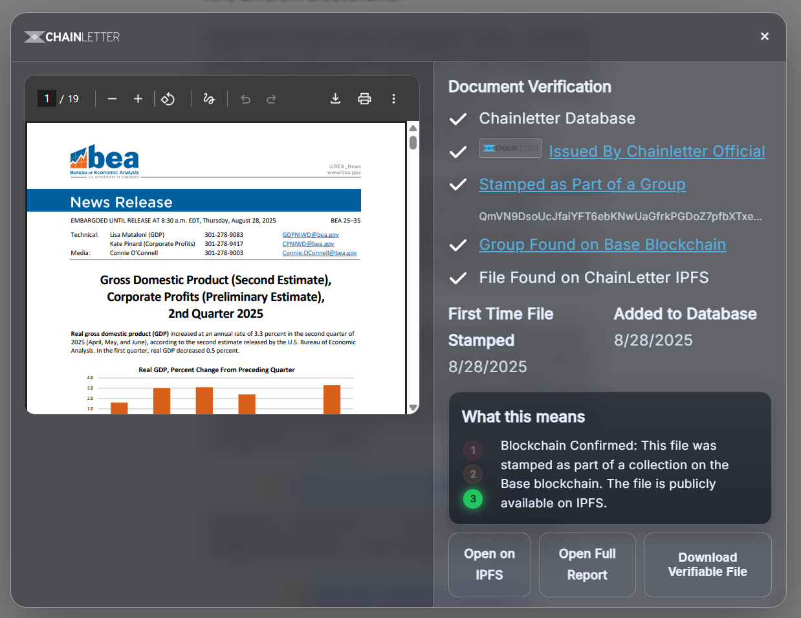This screenshot has width=801, height=618.
Task: Zoom out with the PDF minus icon
Action: (x=112, y=99)
